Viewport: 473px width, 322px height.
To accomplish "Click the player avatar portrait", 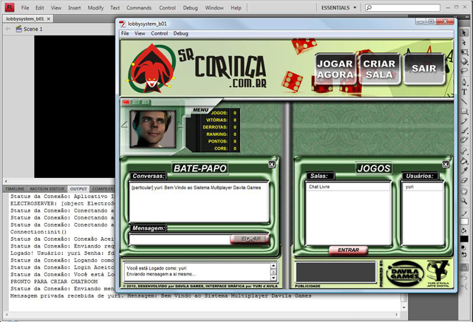I will [x=153, y=129].
